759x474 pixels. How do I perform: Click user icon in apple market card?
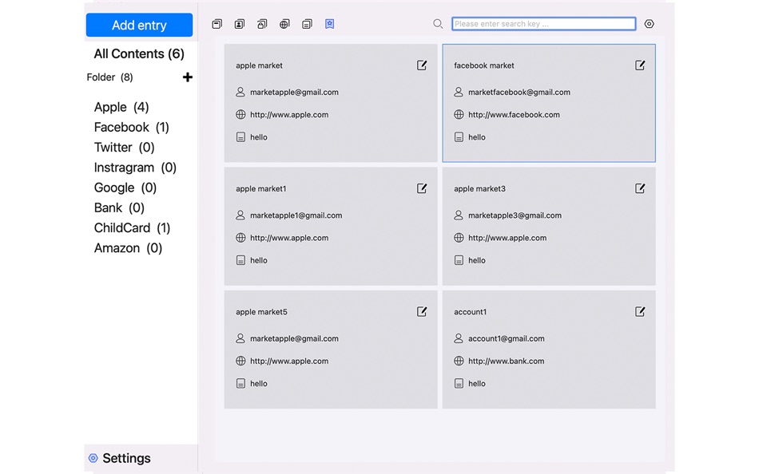pyautogui.click(x=240, y=92)
